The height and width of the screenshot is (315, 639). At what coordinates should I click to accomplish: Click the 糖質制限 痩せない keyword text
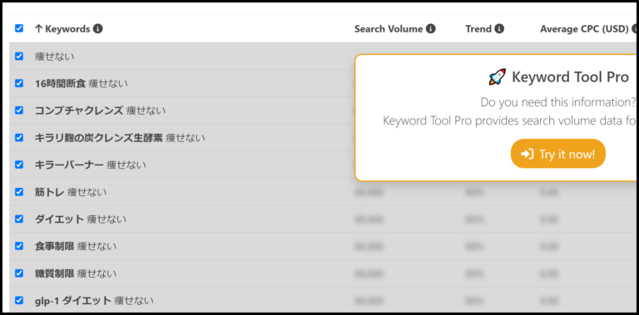coord(76,273)
